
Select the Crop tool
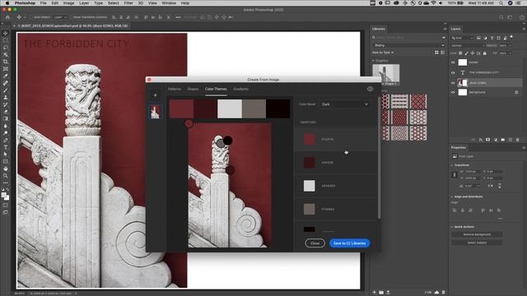pyautogui.click(x=6, y=62)
